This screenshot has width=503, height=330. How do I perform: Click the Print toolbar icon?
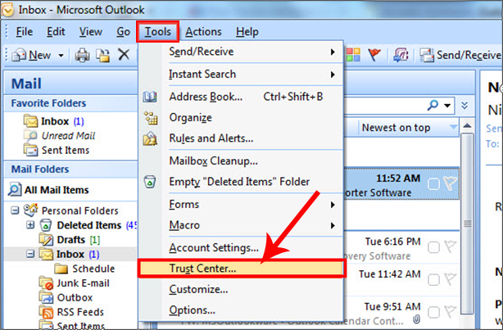[x=83, y=55]
